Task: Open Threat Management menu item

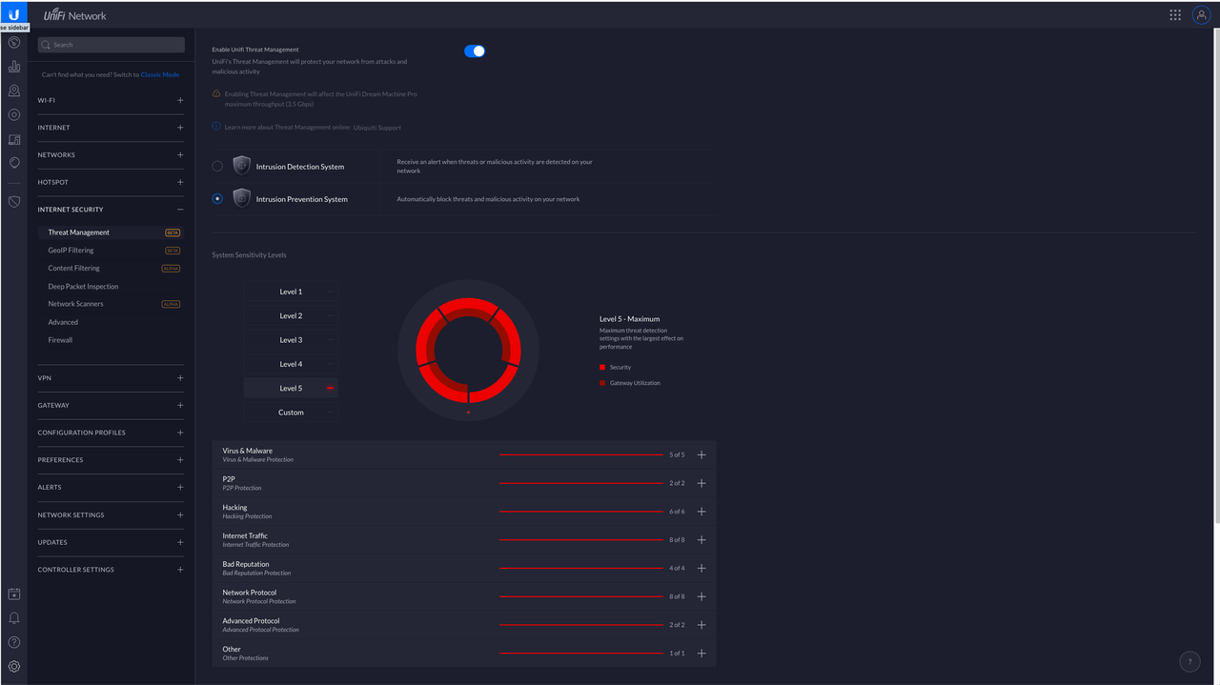Action: (111, 232)
